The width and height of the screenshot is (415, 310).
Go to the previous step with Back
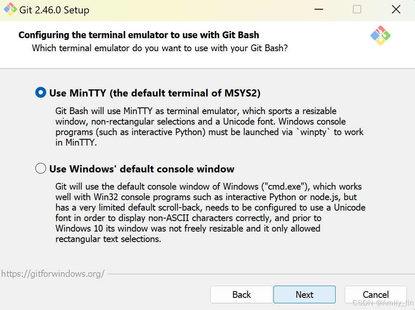coord(242,294)
